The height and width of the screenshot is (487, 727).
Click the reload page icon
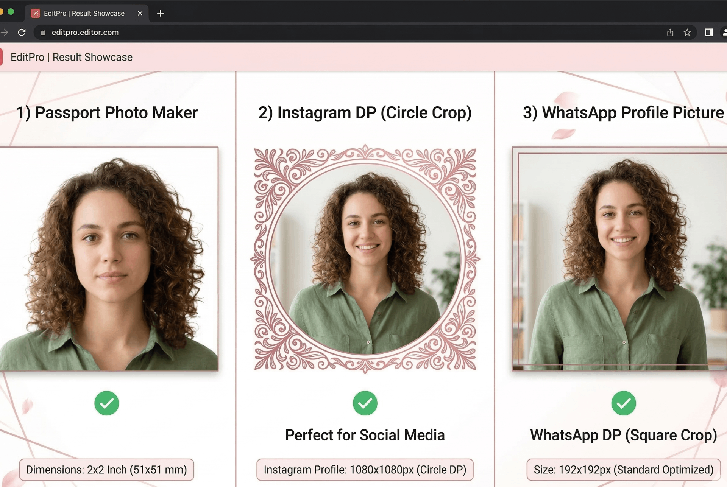[22, 33]
